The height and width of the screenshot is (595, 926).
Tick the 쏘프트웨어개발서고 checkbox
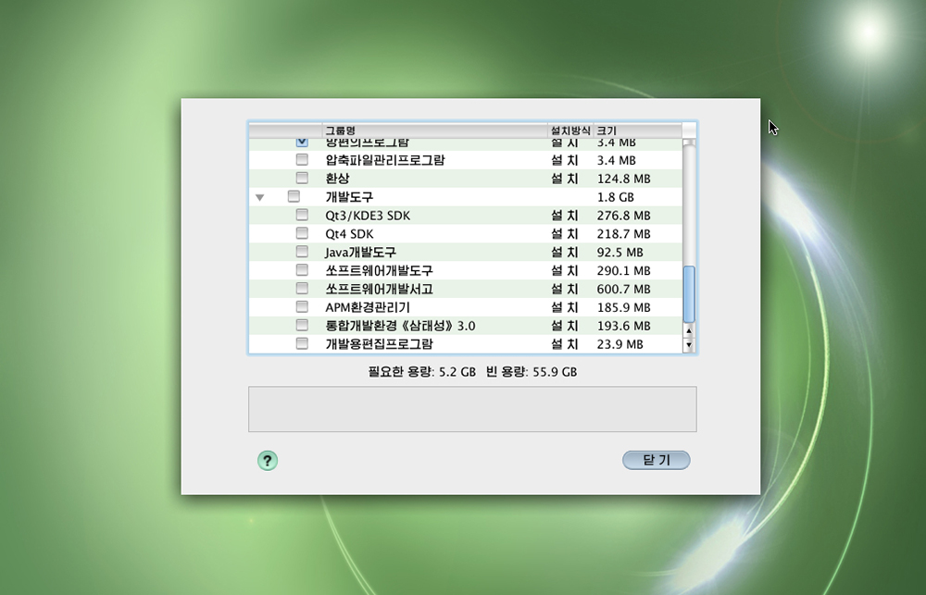point(302,288)
